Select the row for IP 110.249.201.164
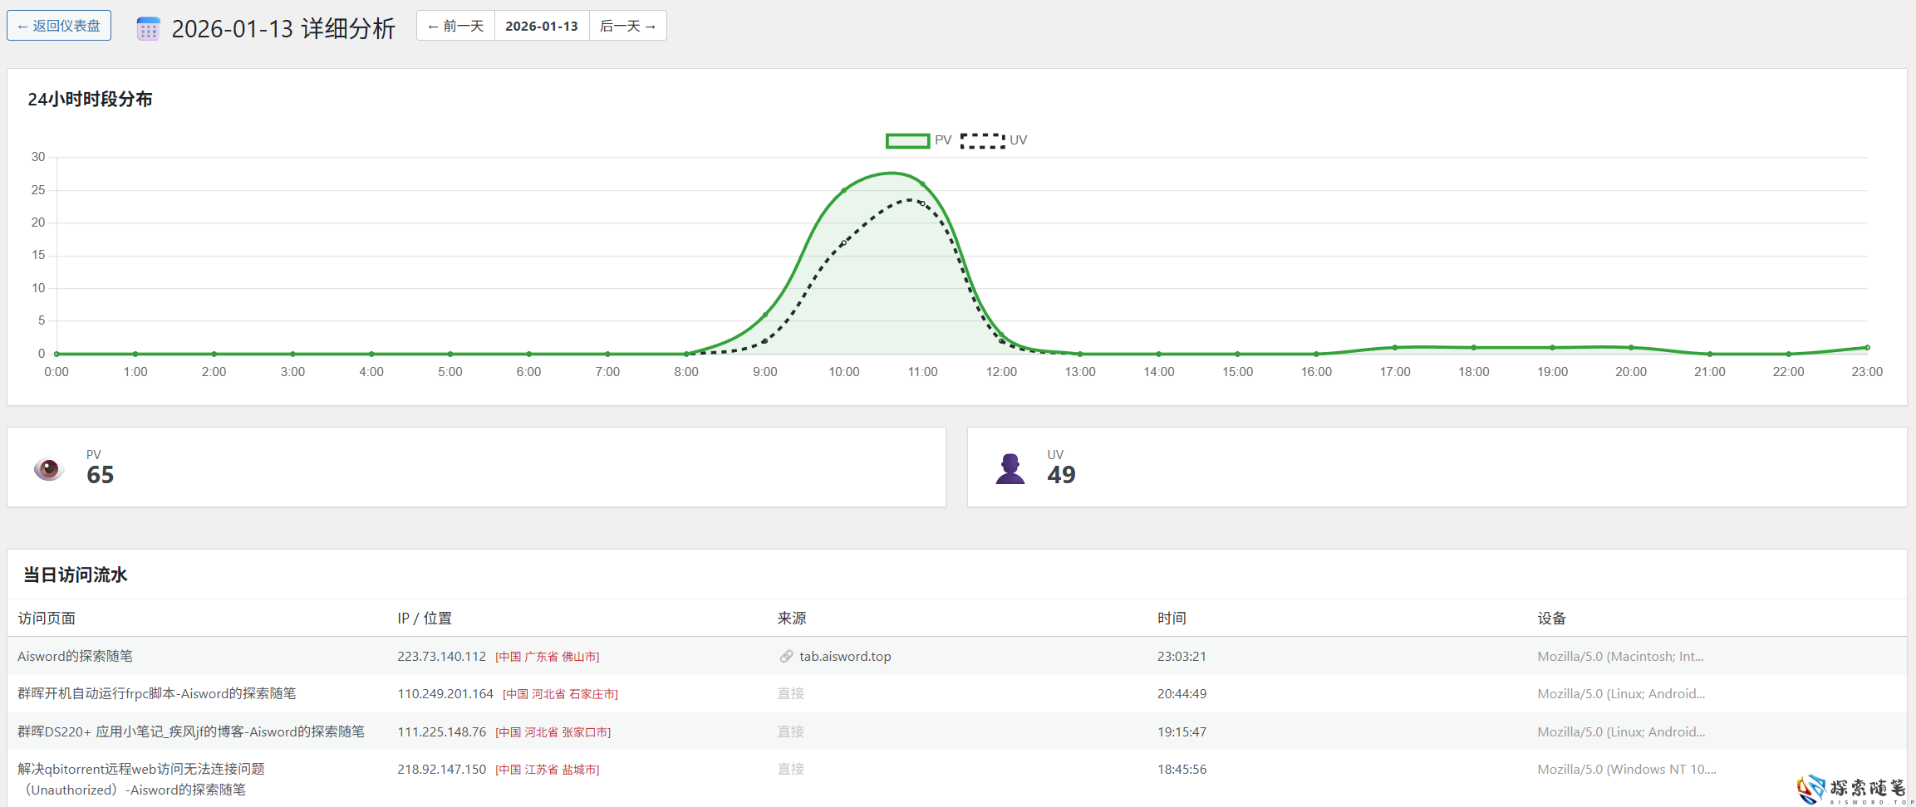This screenshot has width=1916, height=807. point(445,694)
